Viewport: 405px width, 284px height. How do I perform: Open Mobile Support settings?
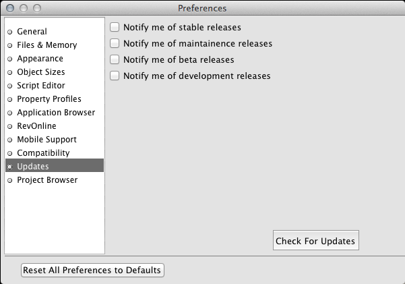click(46, 140)
